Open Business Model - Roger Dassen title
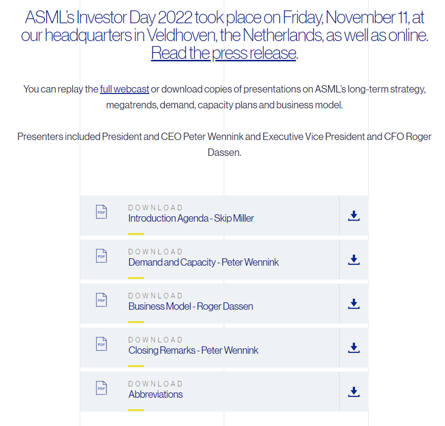 click(x=191, y=306)
